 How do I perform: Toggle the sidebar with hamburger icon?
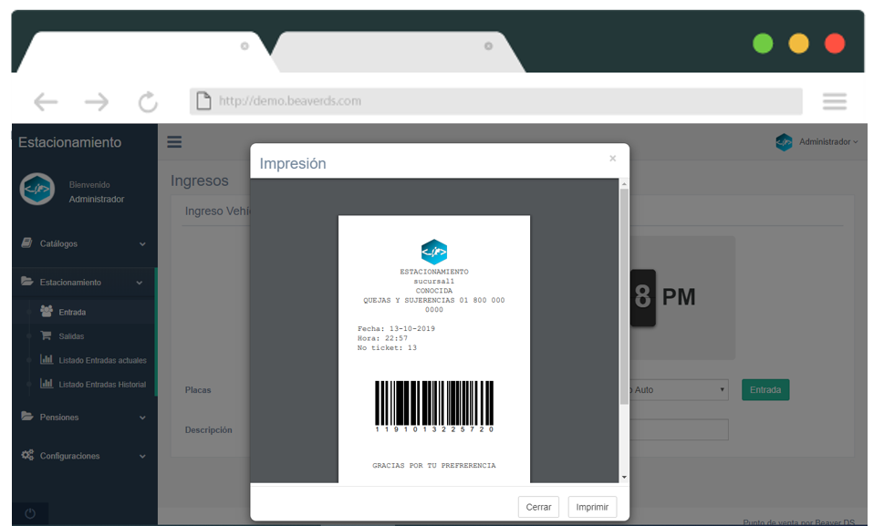click(x=174, y=142)
